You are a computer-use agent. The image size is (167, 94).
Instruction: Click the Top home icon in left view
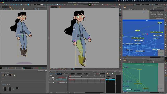pyautogui.click(x=10, y=7)
